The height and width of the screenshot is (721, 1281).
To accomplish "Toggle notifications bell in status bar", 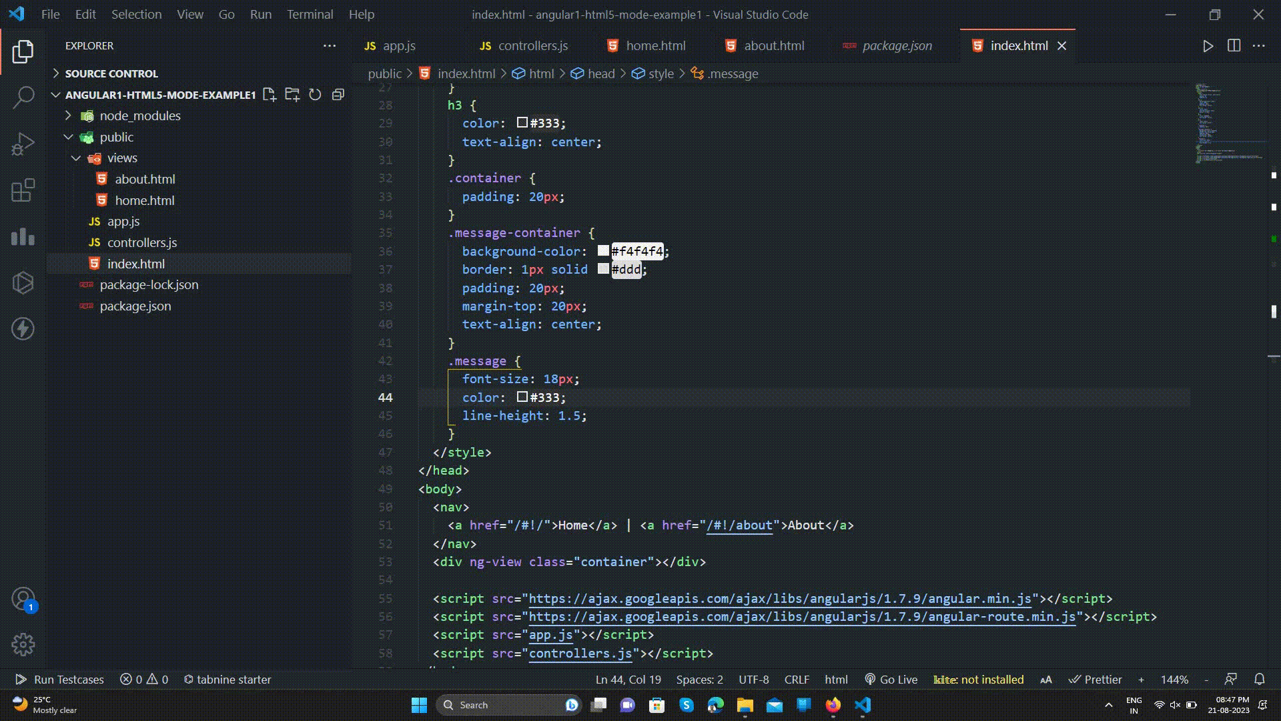I will [x=1259, y=680].
